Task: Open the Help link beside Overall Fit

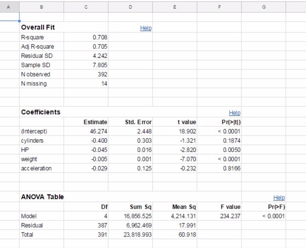Action: (146, 28)
